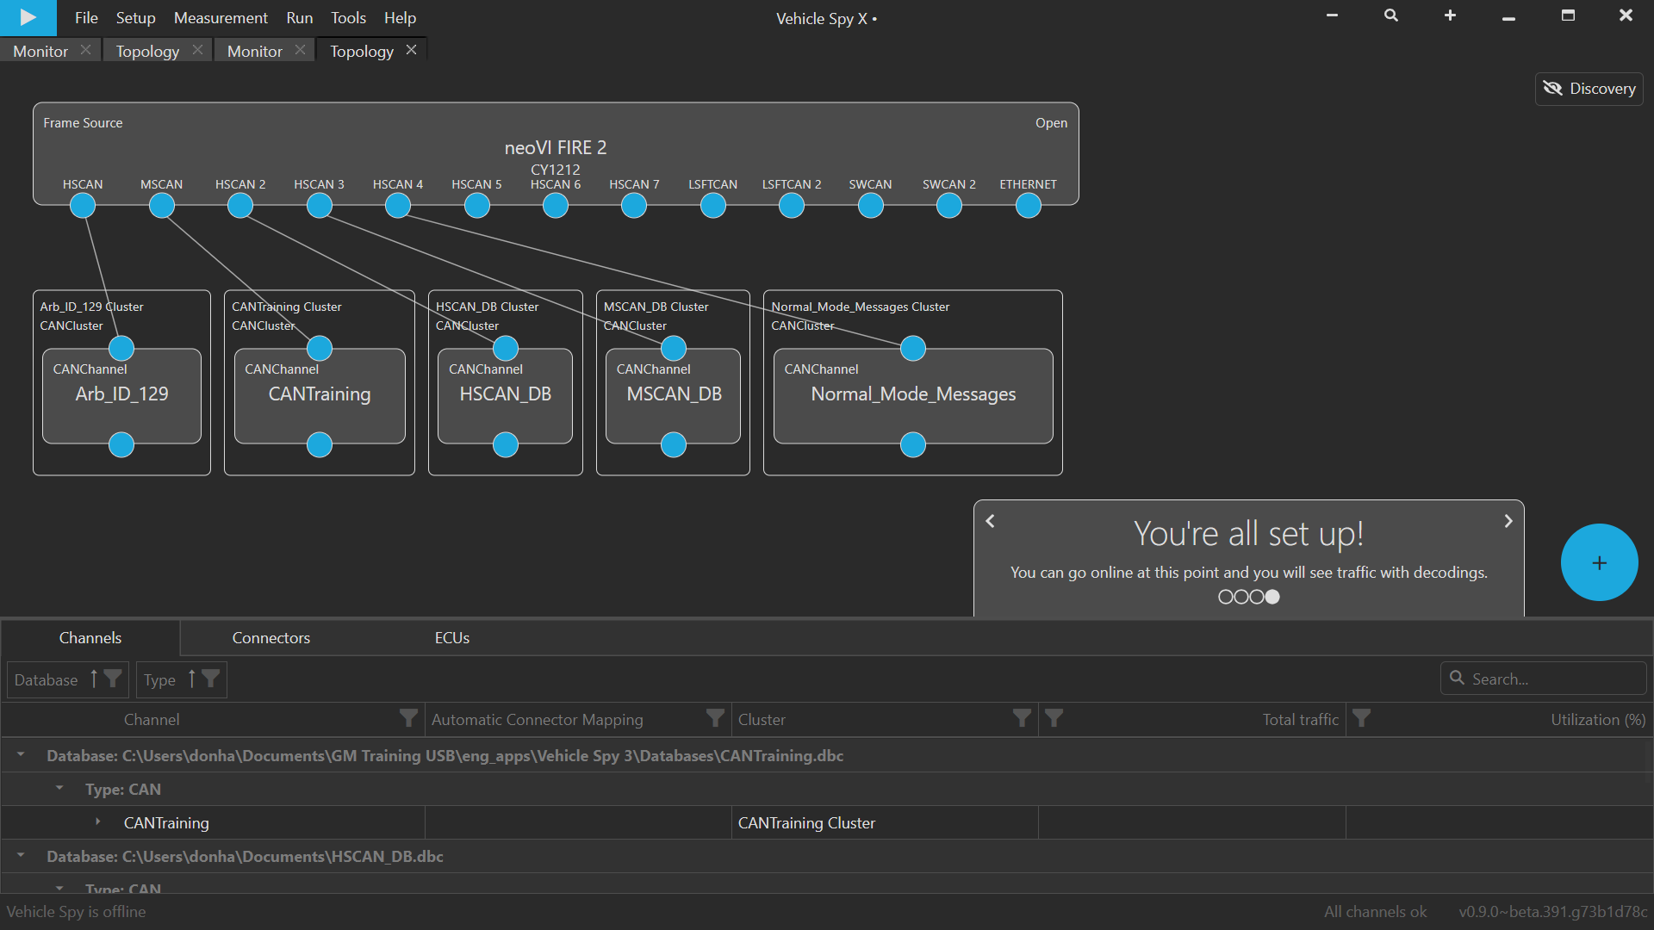
Task: Select the LSFTCAN port node
Action: [713, 206]
